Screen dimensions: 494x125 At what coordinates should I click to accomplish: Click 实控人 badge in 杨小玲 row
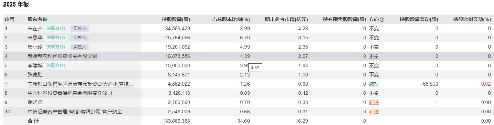[79, 47]
